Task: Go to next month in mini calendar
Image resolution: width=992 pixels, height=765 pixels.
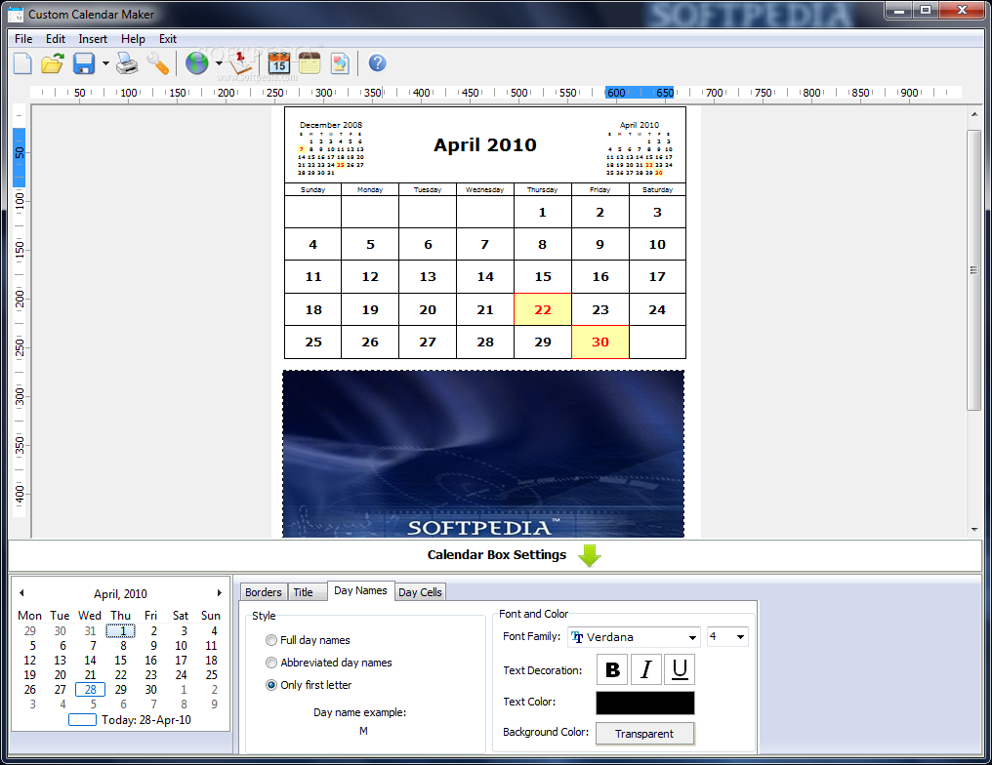Action: pyautogui.click(x=220, y=593)
